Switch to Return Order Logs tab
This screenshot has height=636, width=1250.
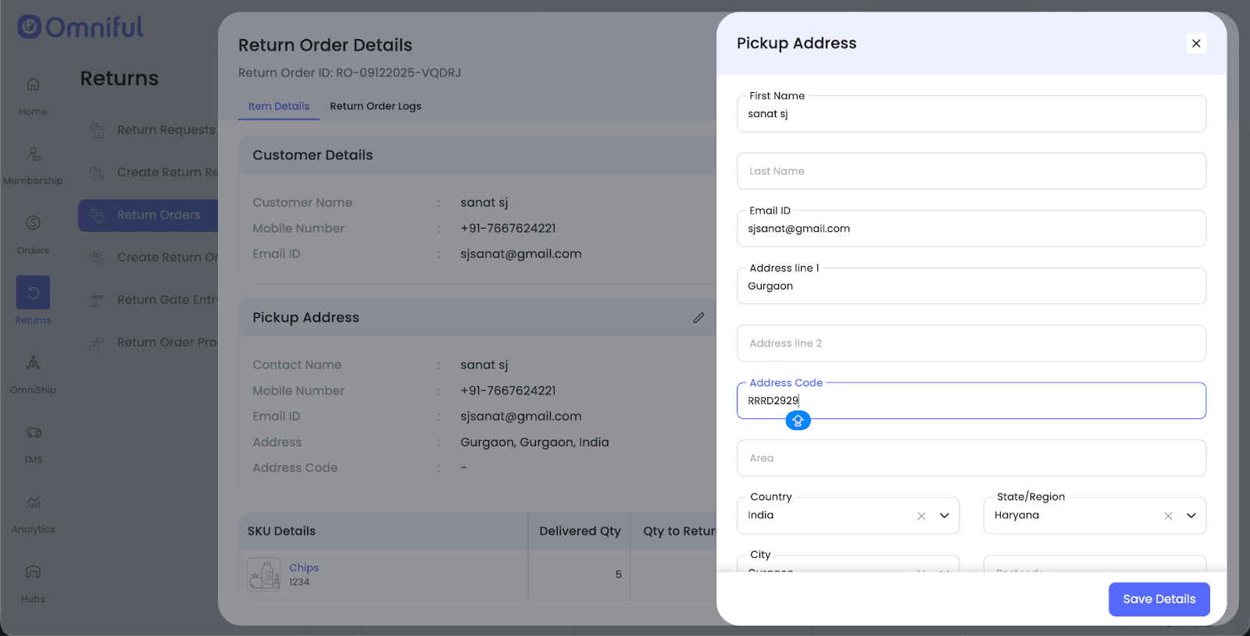[375, 106]
